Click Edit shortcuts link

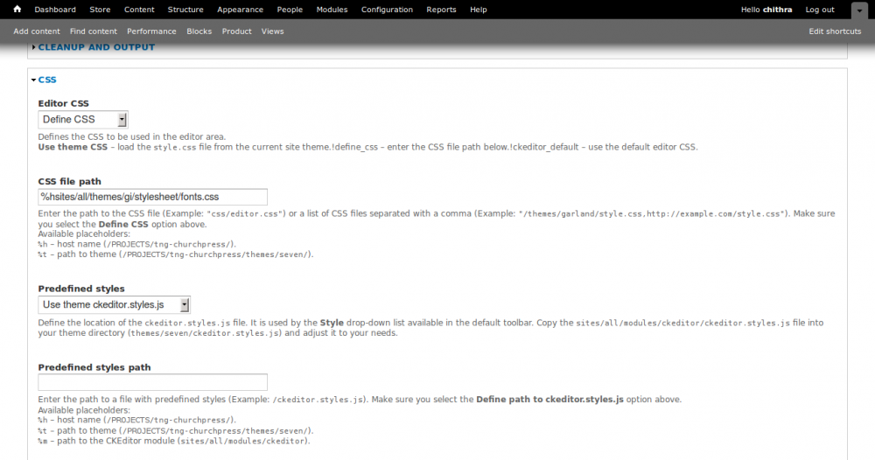click(x=835, y=31)
